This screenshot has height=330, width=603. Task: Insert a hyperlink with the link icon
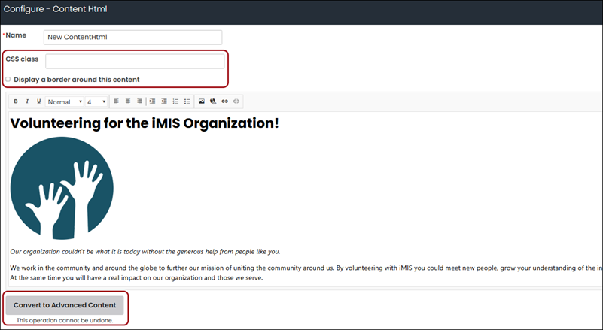coord(224,101)
